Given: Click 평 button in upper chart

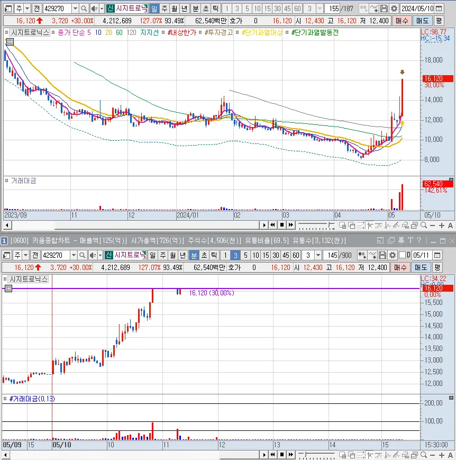Looking at the screenshot, I should 439,21.
